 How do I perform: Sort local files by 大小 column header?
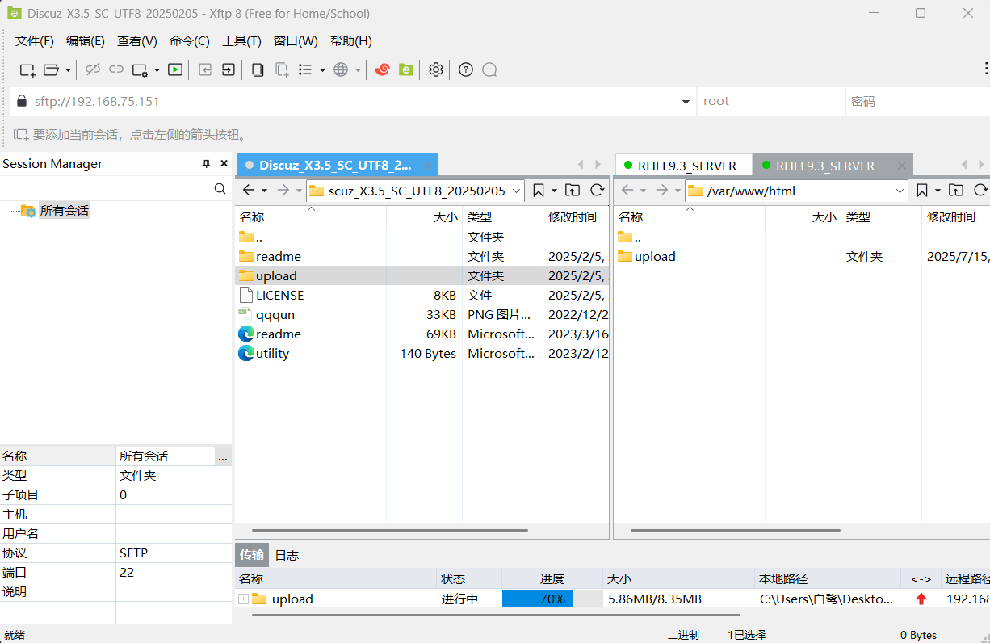(x=424, y=216)
